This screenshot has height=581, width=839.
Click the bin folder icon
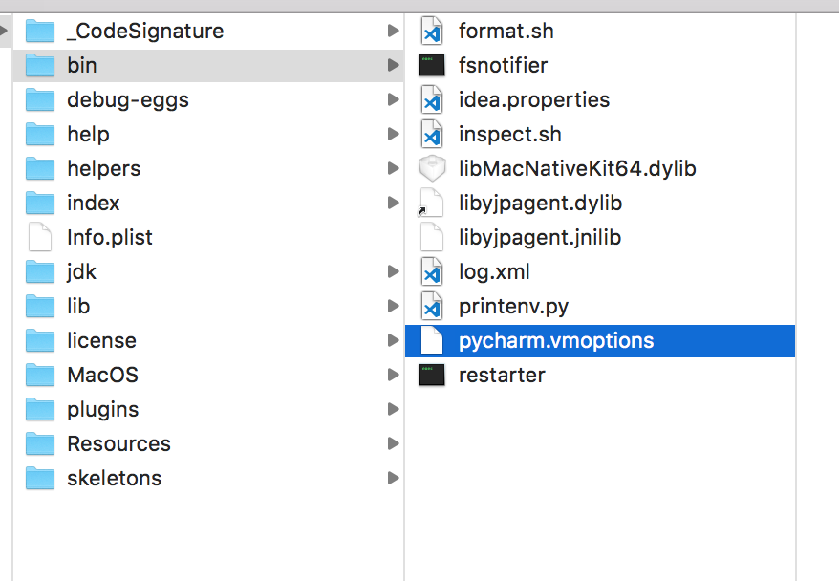(40, 65)
